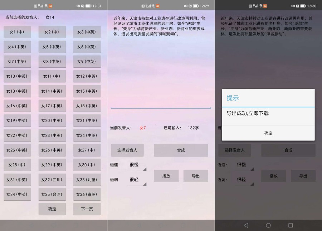Click 当前选择的发音人 value 女14

[50, 17]
